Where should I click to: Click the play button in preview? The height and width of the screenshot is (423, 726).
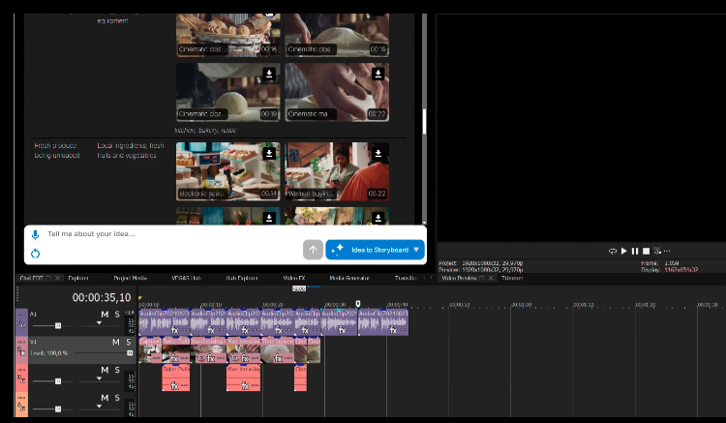[x=623, y=251]
